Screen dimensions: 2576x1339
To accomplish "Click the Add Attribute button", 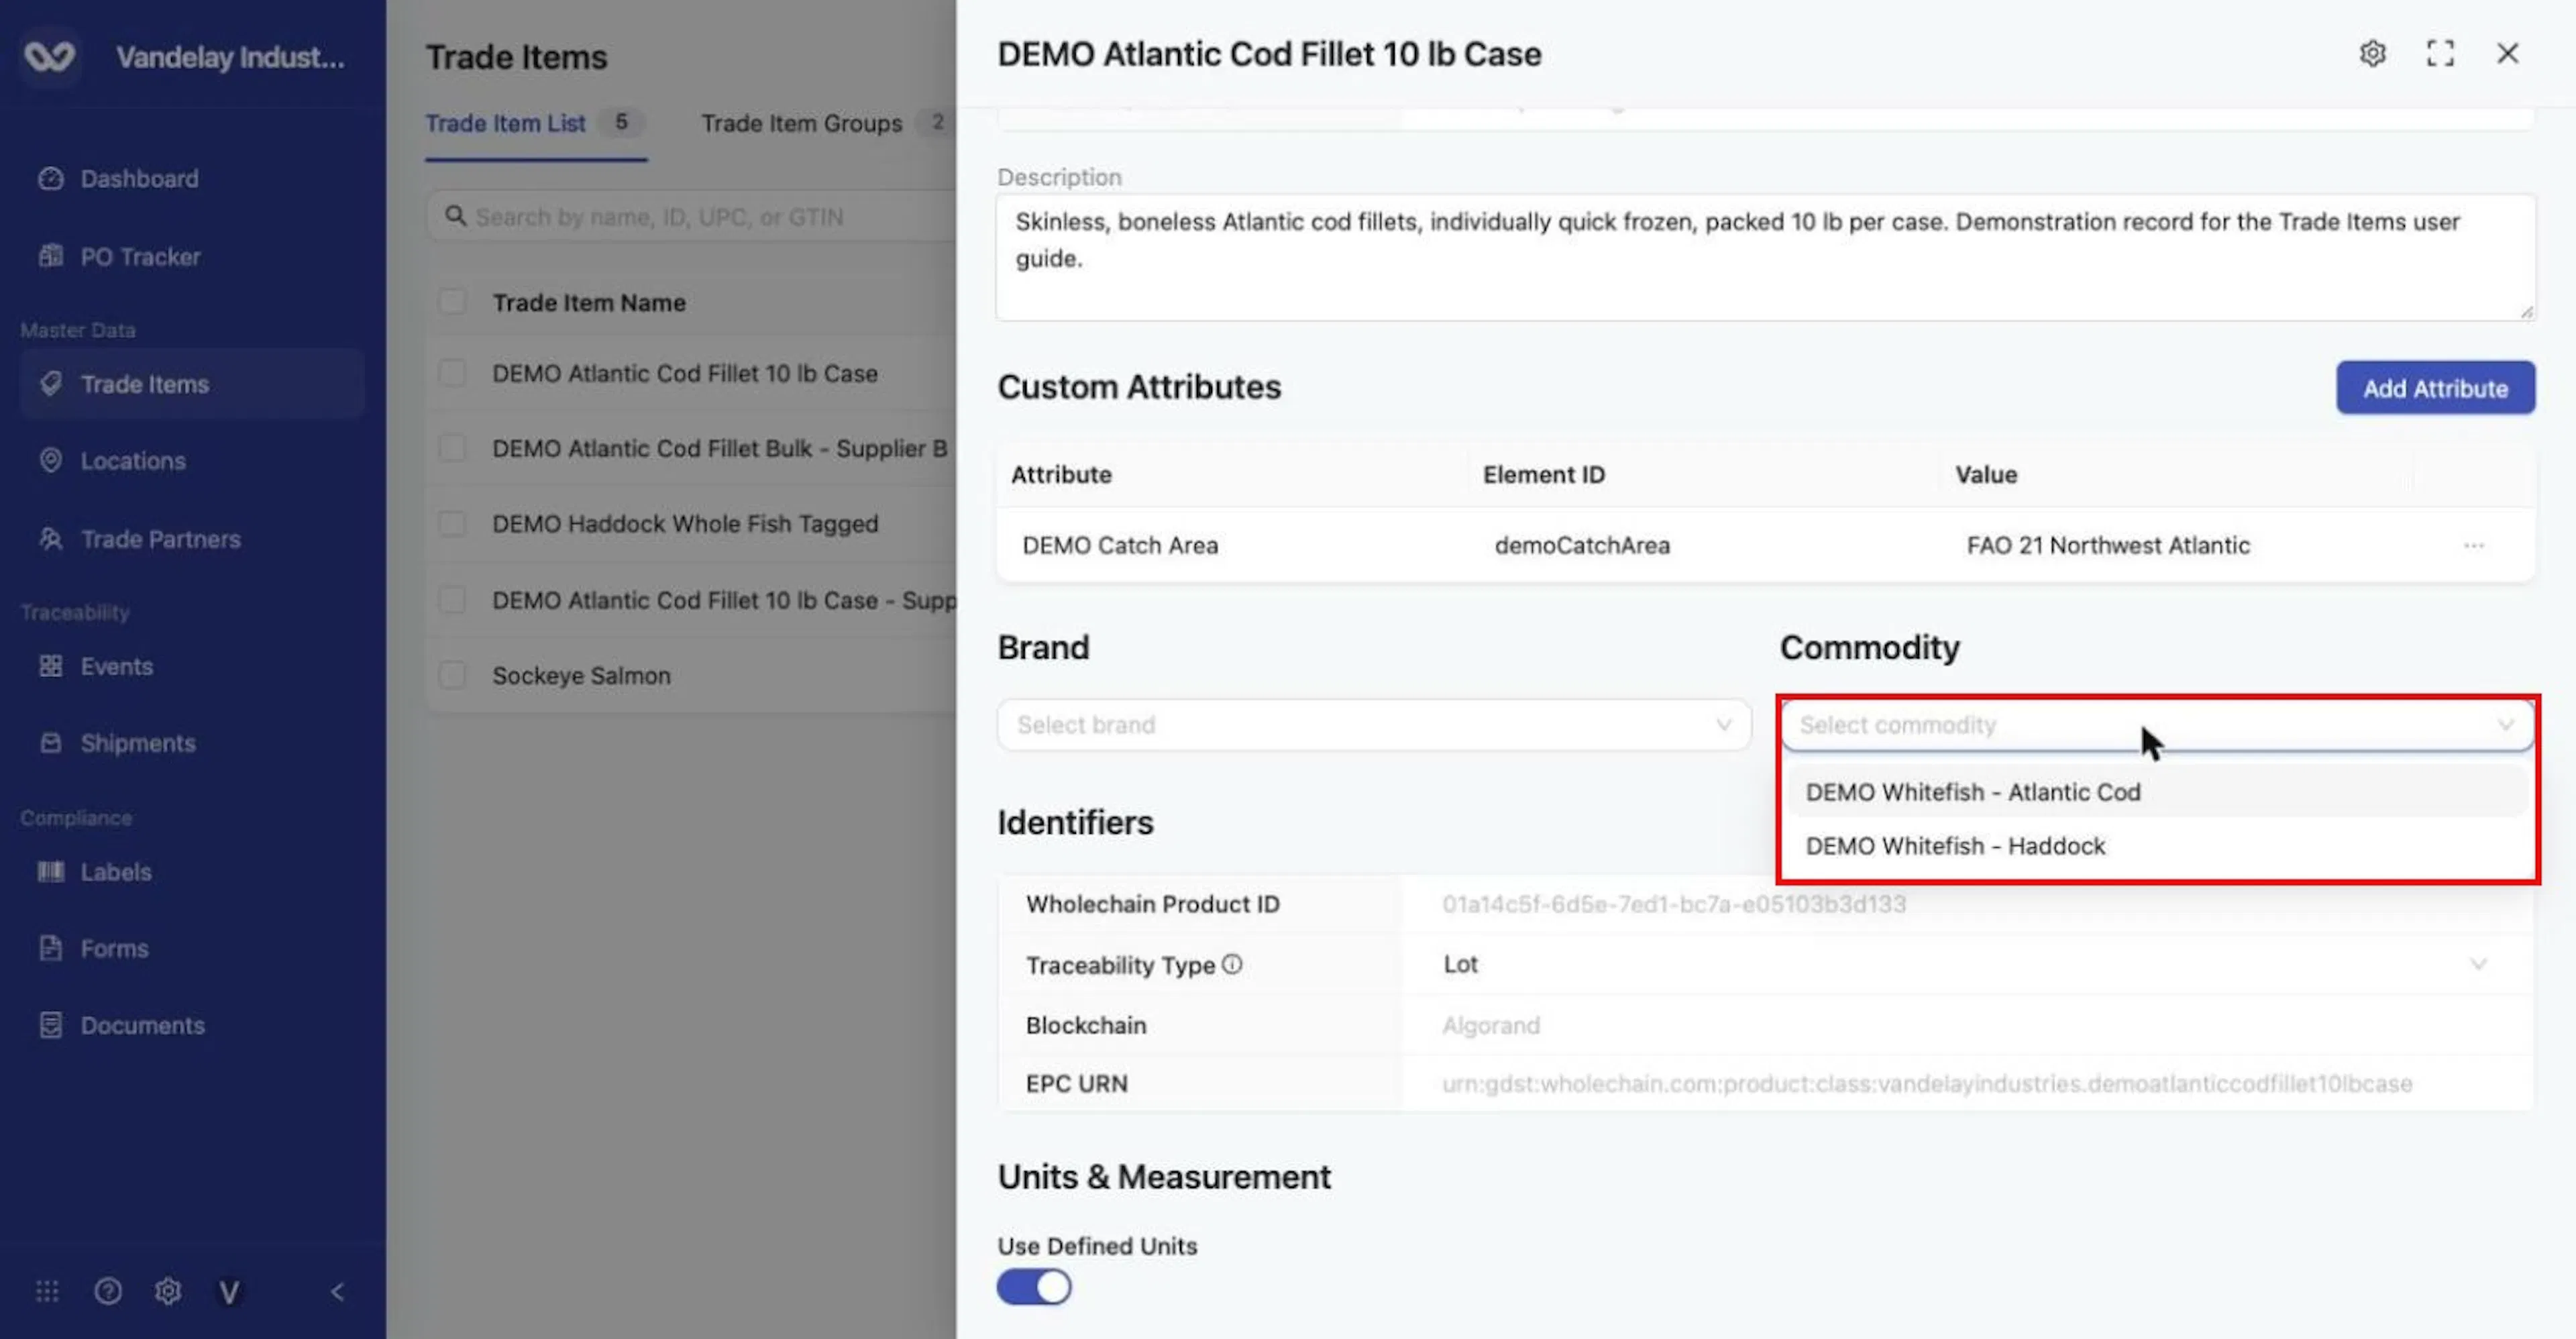I will click(2435, 388).
